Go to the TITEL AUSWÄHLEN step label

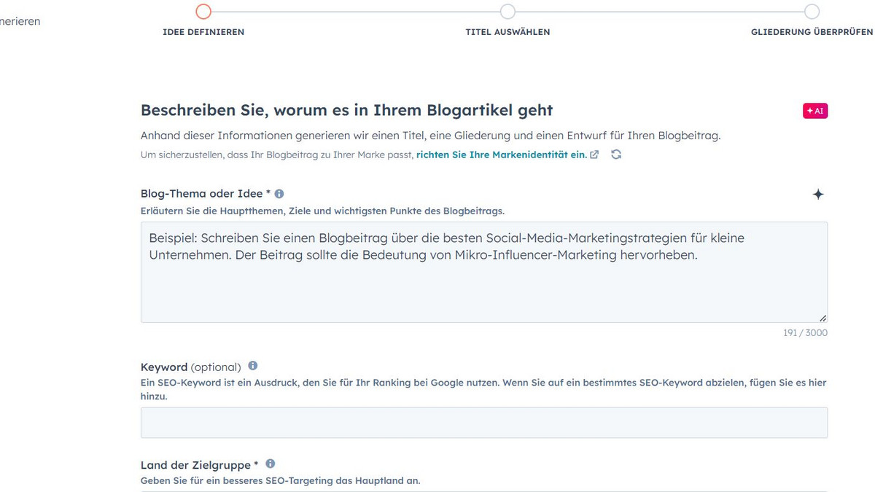tap(507, 32)
